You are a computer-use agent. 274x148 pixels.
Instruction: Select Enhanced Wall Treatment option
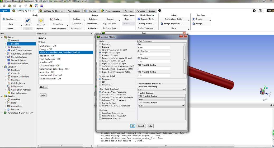(x=100, y=100)
